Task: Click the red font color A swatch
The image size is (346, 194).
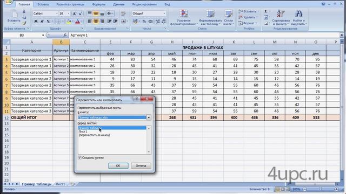Action: [x=77, y=22]
